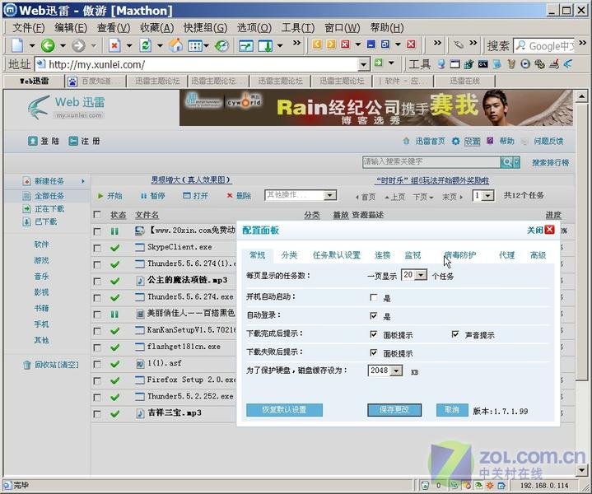Open the disk cache 2048 KB dropdown
The image size is (592, 494).
coord(396,370)
